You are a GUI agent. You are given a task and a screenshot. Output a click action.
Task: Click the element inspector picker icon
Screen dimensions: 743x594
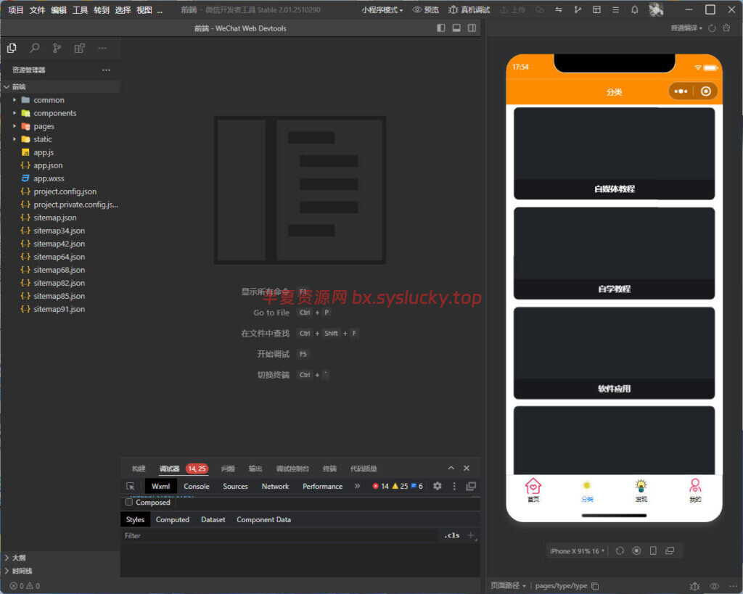(x=131, y=487)
